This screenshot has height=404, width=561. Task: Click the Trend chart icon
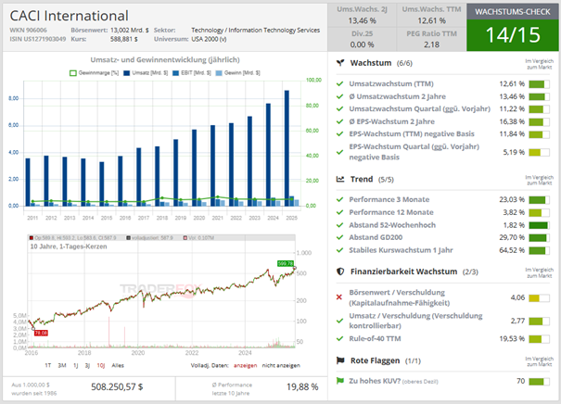tap(340, 179)
